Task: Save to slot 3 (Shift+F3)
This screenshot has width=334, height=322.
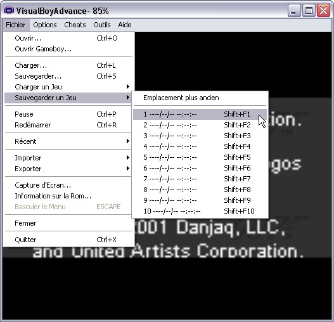Action: tap(200, 136)
